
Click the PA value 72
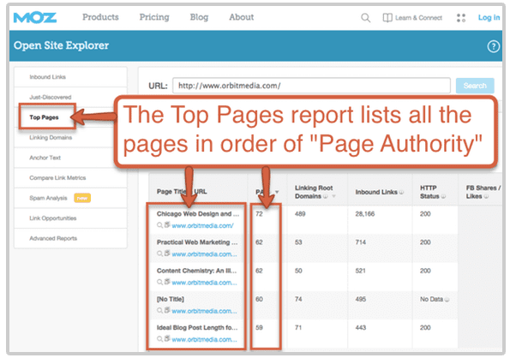(259, 214)
